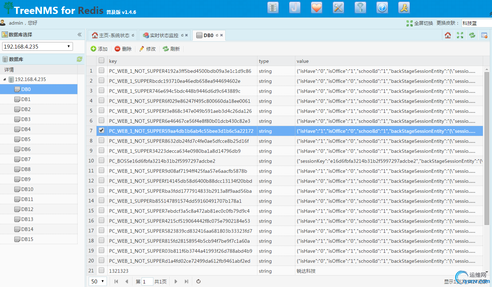Click the green refresh tab icon
The width and height of the screenshot is (492, 287).
[472, 35]
